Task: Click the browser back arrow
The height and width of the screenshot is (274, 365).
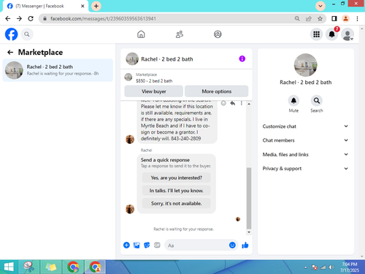Action: [x=8, y=18]
